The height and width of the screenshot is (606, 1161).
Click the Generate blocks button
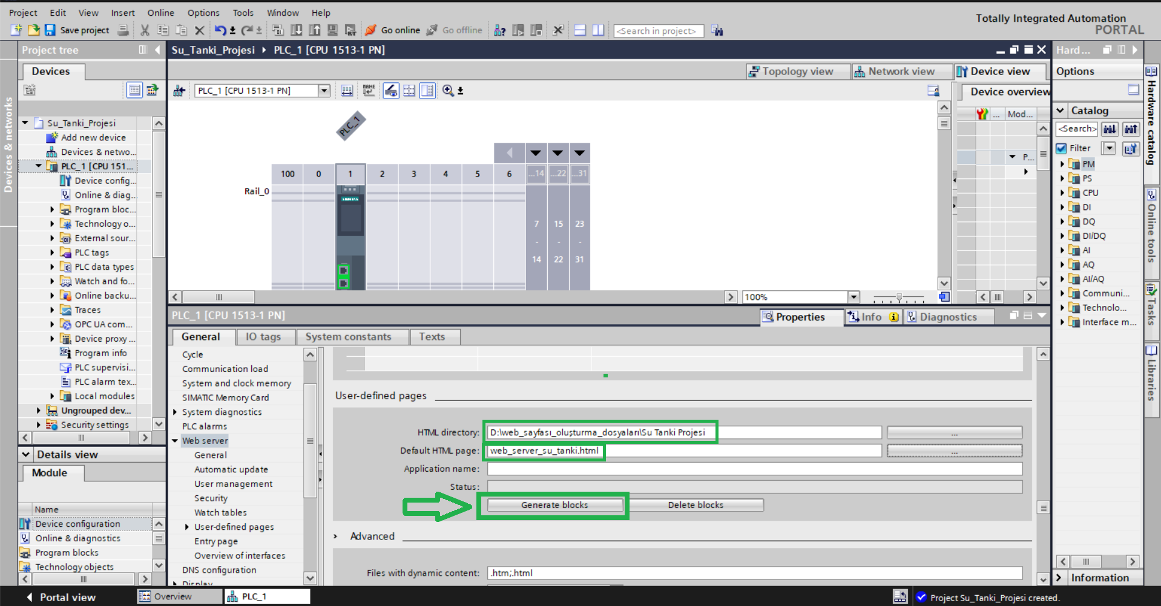[554, 505]
